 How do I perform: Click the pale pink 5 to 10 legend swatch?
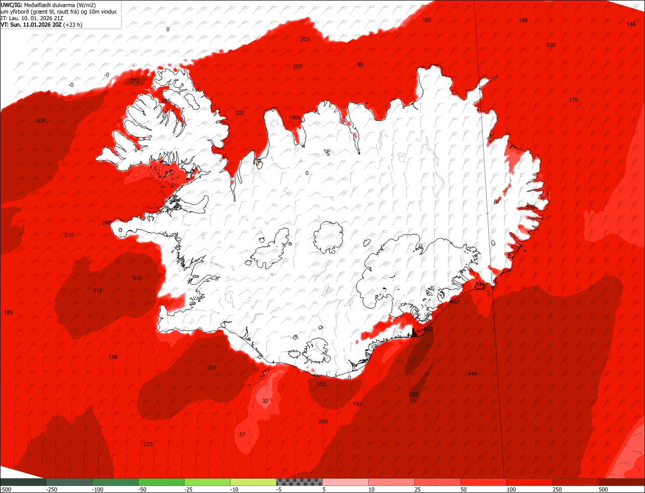tap(346, 482)
